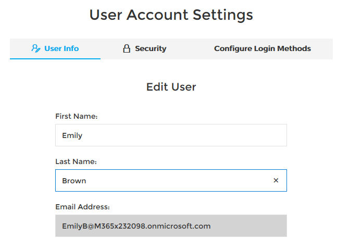This screenshot has width=349, height=251.
Task: Place cursor on the text 'Brown'
Action: pyautogui.click(x=74, y=181)
